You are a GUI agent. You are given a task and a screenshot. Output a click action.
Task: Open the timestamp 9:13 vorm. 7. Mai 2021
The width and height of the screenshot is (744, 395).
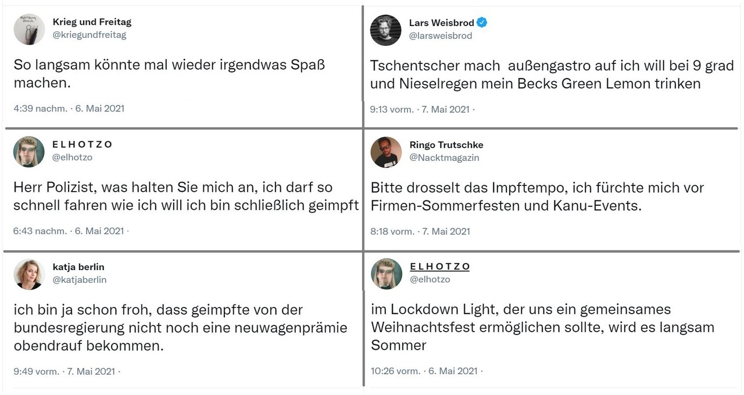(420, 109)
